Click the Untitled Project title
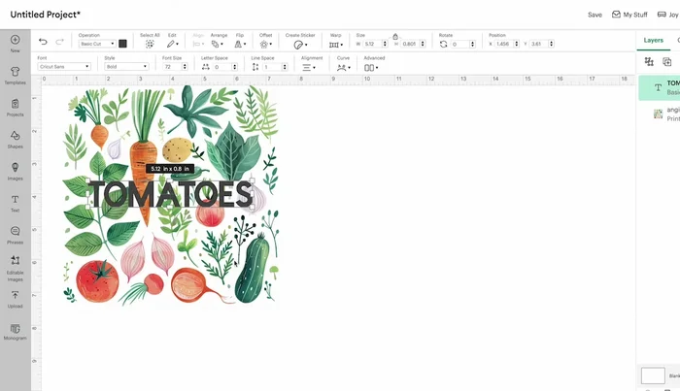 pyautogui.click(x=45, y=15)
